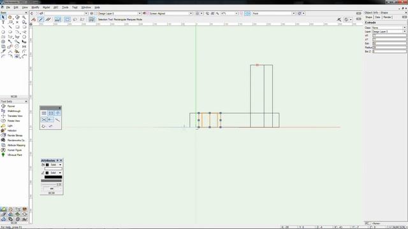Select the Text tool with T icon
This screenshot has height=229, width=408.
[3, 22]
